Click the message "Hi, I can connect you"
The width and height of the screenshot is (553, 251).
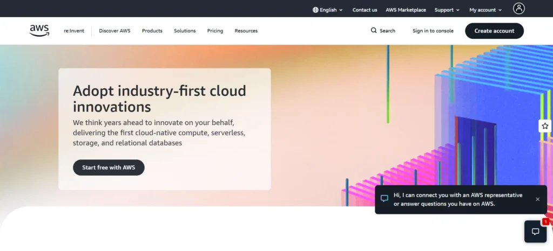pos(458,199)
